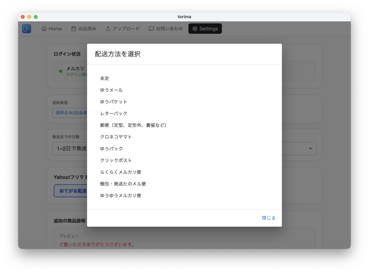
Task: Select らくらくメルカリ便 option
Action: click(121, 172)
